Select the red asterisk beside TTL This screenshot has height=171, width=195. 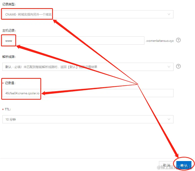coord(3,109)
